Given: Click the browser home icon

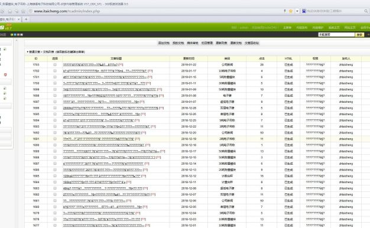Looking at the screenshot, I should 10,11.
